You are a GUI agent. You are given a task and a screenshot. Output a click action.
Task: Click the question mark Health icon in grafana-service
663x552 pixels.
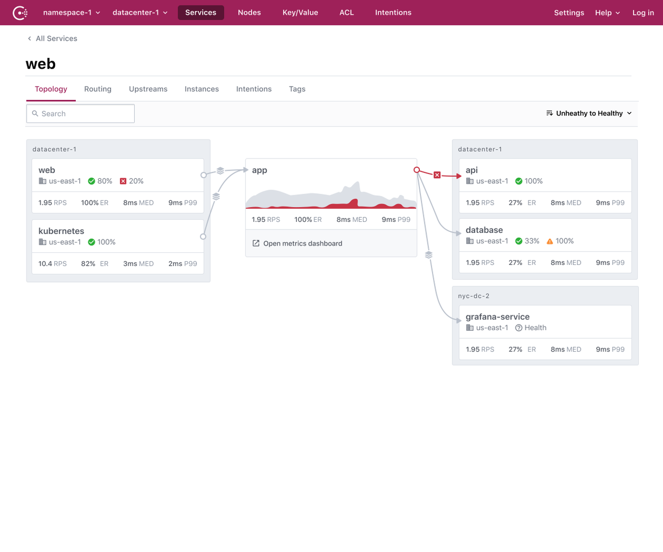519,328
